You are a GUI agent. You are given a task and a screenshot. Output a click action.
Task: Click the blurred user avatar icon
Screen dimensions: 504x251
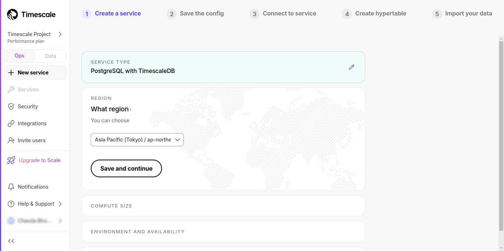(11, 221)
